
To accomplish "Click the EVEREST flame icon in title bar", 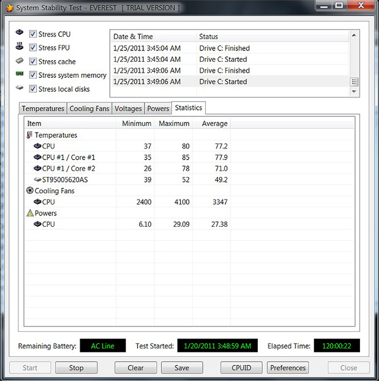I will pos(9,8).
